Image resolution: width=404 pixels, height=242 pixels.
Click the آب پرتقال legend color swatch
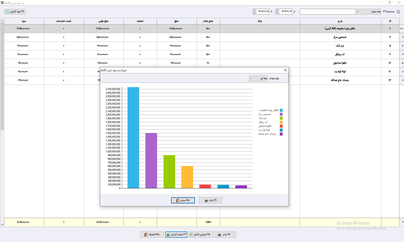point(281,122)
